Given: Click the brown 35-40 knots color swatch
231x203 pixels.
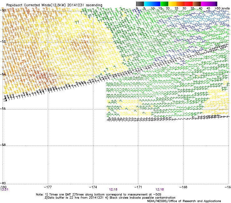Looking at the screenshot, I should click(197, 4).
